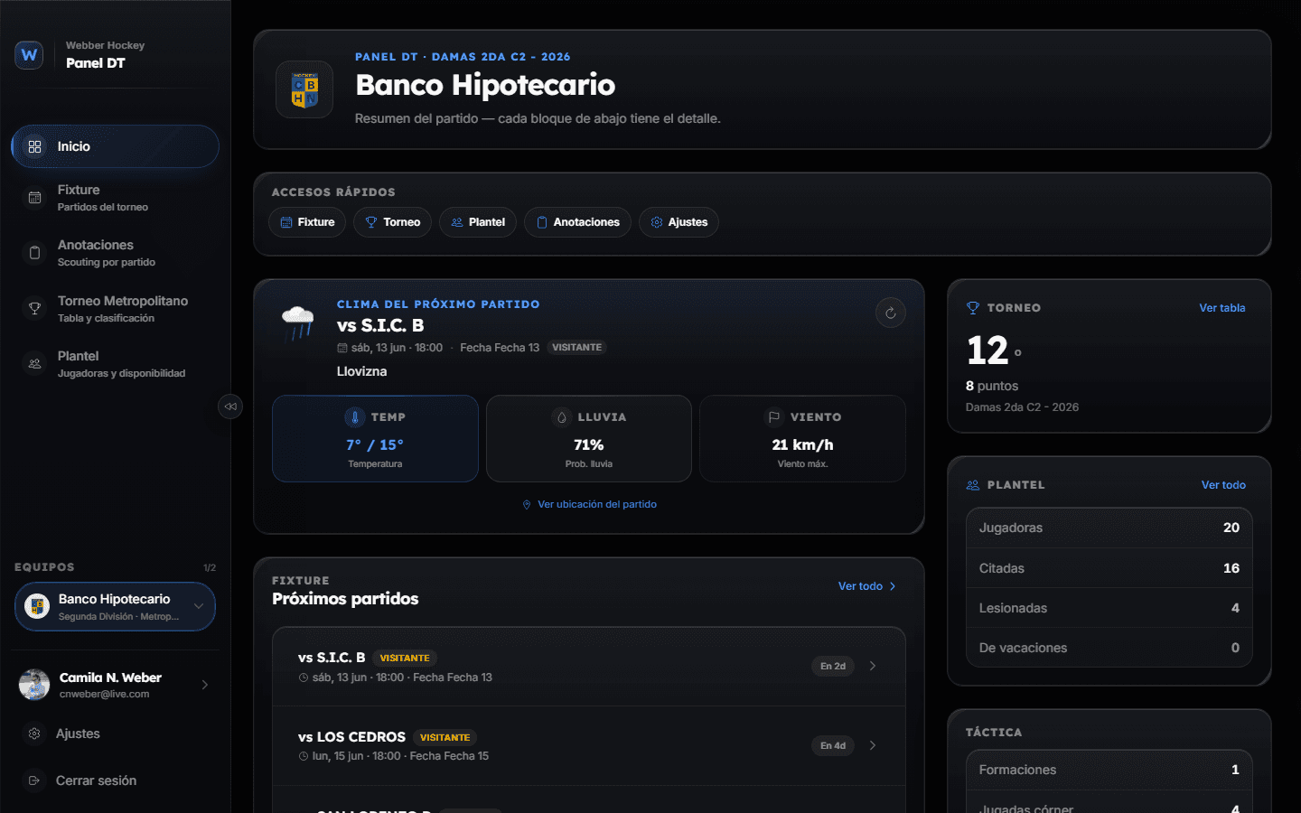Refresh the weather forecast with the reload icon
This screenshot has height=813, width=1301.
click(891, 313)
